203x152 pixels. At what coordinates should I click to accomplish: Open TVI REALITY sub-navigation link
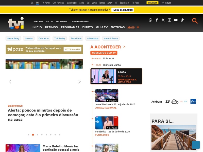(61, 22)
